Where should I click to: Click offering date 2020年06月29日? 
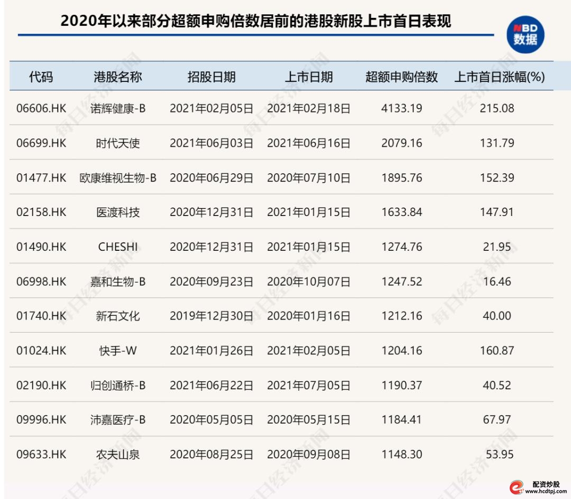click(211, 178)
